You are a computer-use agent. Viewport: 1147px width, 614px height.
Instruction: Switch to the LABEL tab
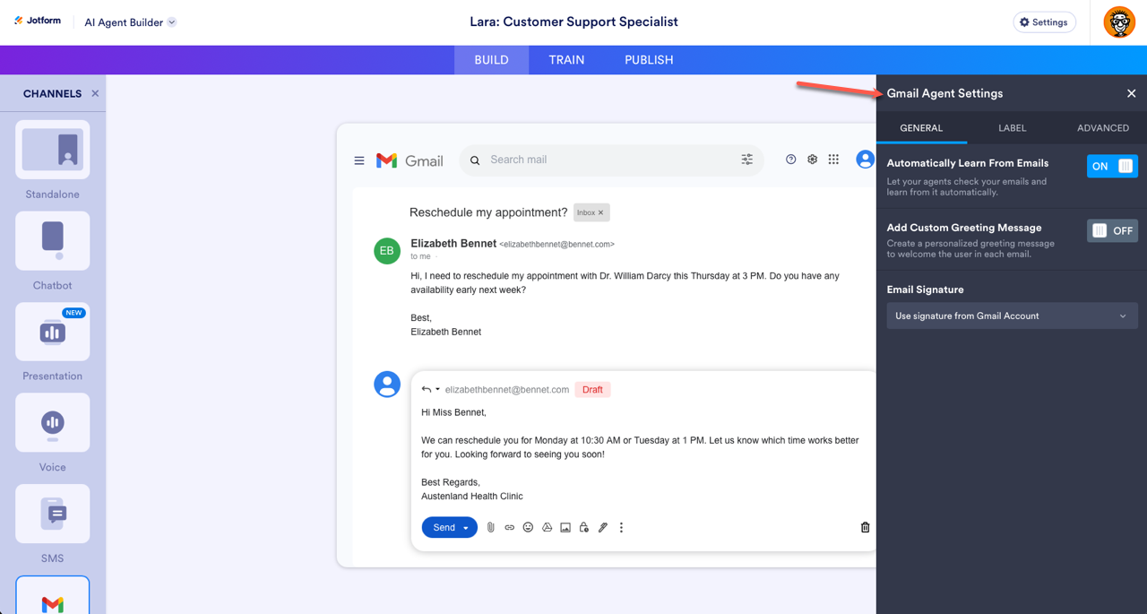point(1012,128)
